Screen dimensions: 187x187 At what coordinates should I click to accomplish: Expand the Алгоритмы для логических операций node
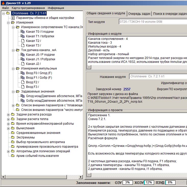point(8,151)
